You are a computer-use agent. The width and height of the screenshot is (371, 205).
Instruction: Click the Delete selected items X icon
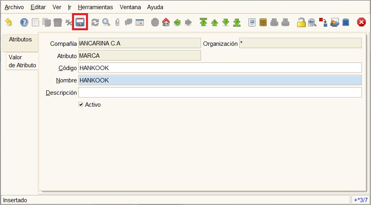click(x=68, y=22)
